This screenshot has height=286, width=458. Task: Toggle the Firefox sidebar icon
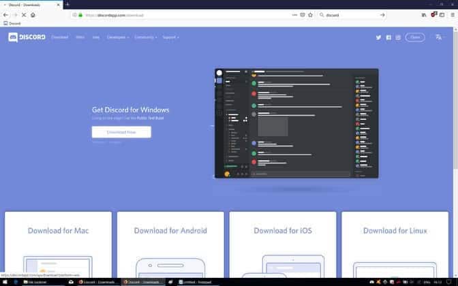tap(442, 15)
